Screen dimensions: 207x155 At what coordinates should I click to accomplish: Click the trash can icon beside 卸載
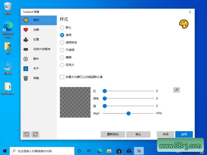click(26, 78)
